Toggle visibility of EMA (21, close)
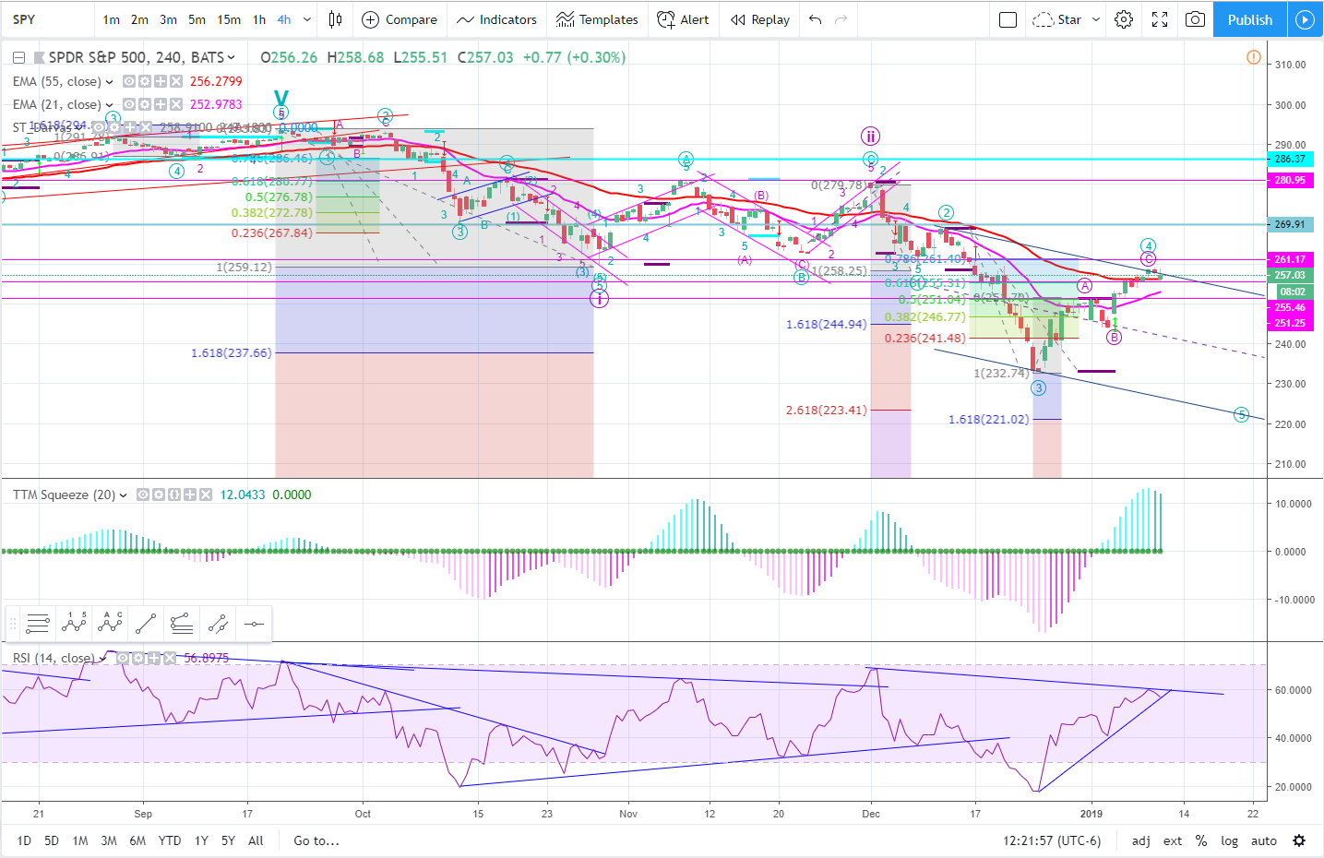This screenshot has height=858, width=1324. click(129, 104)
